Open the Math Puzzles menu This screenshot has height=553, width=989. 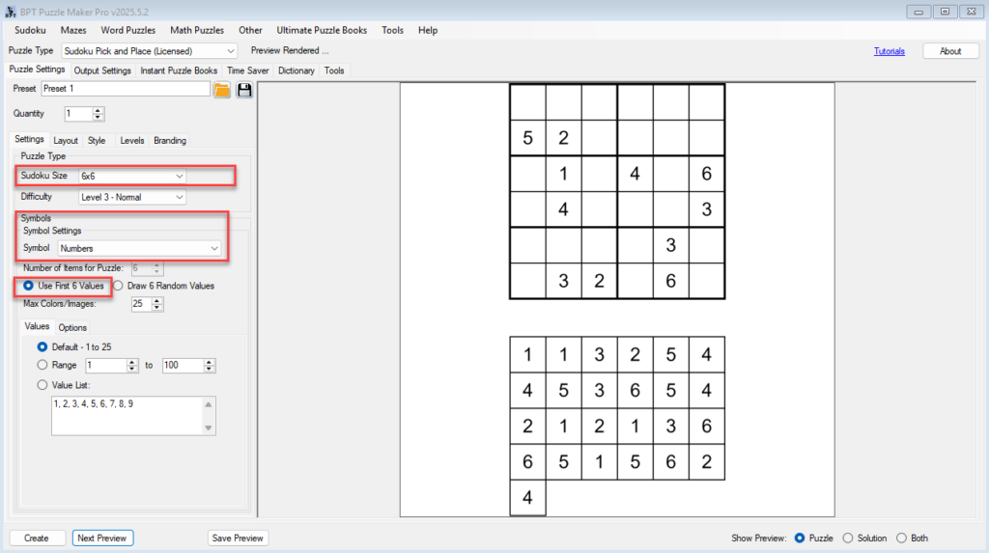[197, 30]
